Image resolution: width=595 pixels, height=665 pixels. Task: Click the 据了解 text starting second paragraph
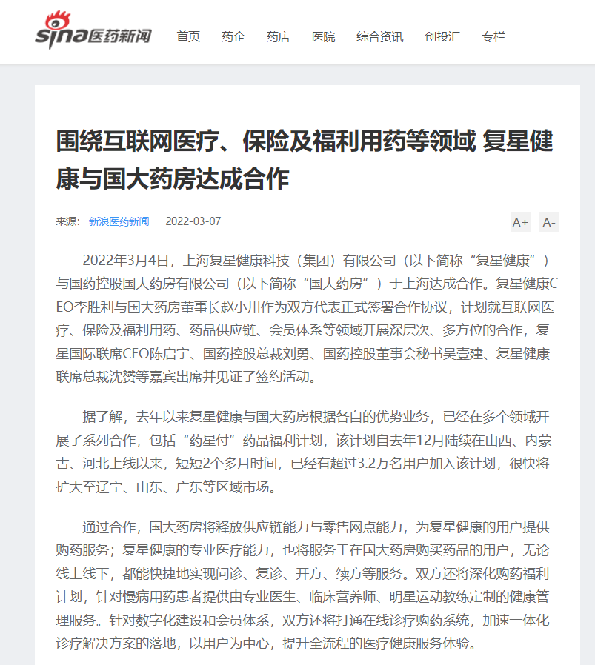(x=102, y=417)
